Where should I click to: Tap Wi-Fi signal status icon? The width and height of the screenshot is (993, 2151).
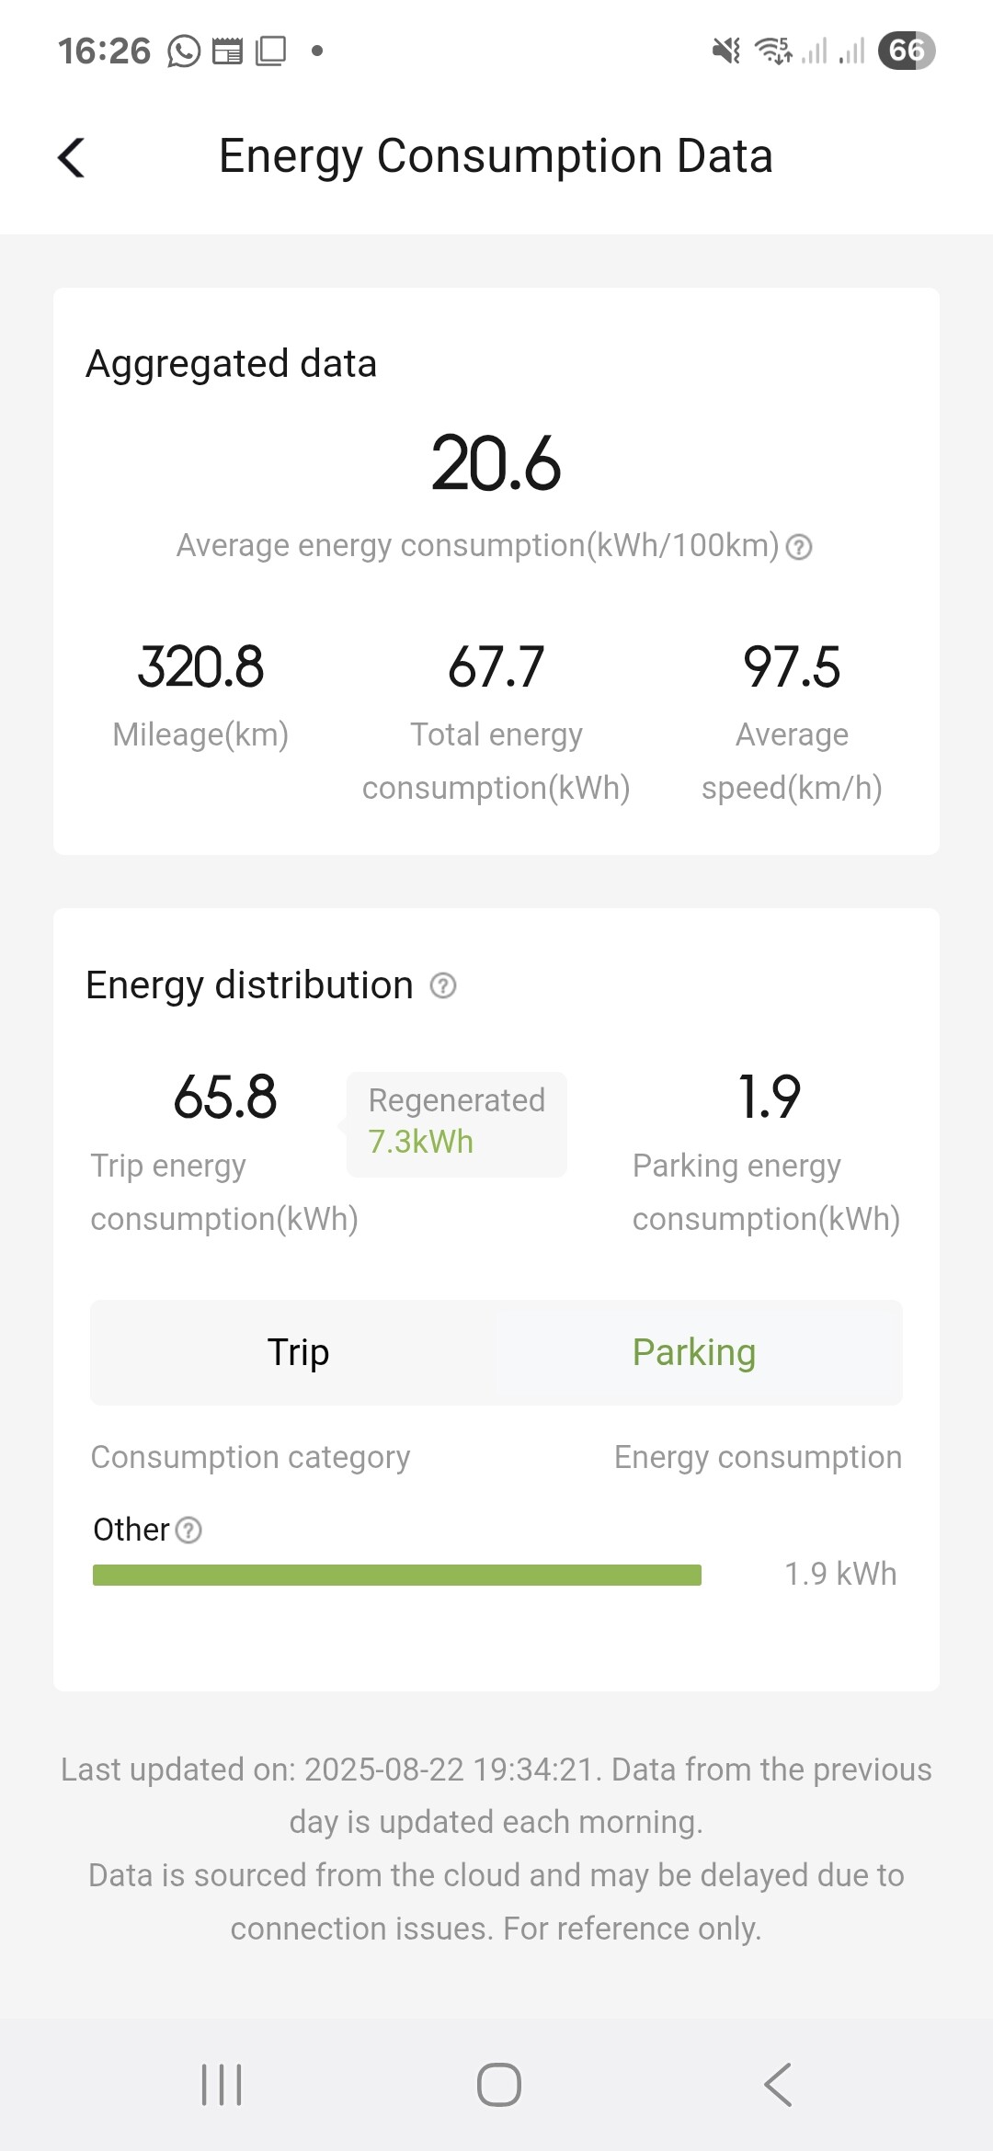point(773,51)
